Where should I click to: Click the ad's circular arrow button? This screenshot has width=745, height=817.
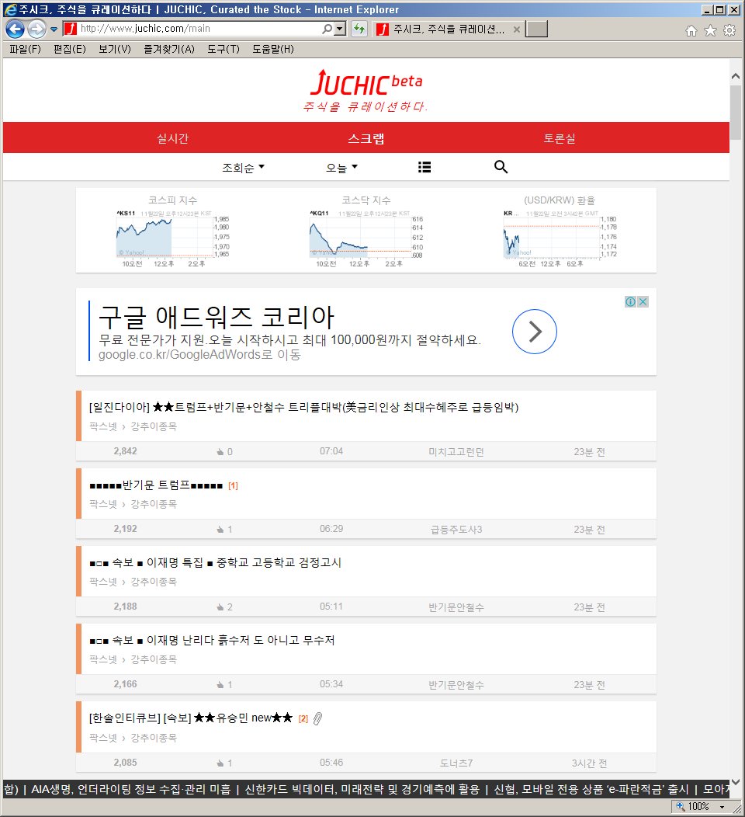(534, 332)
